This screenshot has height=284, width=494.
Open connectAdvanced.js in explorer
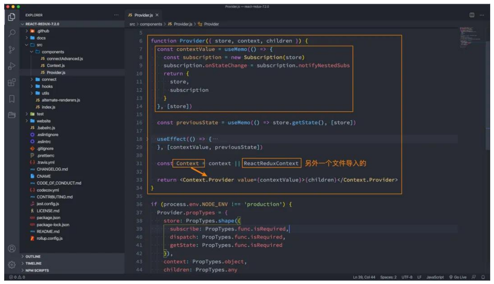click(x=73, y=59)
